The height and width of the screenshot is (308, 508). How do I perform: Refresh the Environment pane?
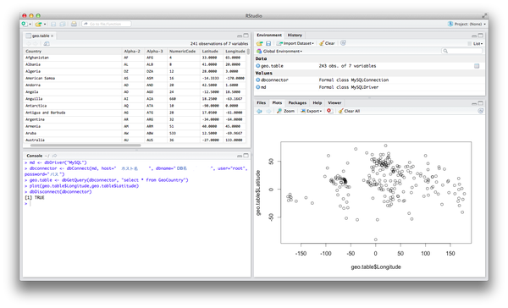pyautogui.click(x=343, y=43)
